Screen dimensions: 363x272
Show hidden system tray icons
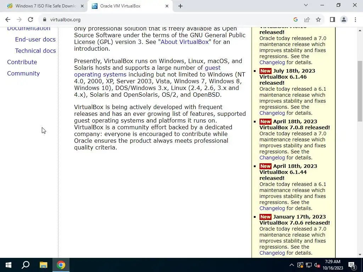pos(292,265)
